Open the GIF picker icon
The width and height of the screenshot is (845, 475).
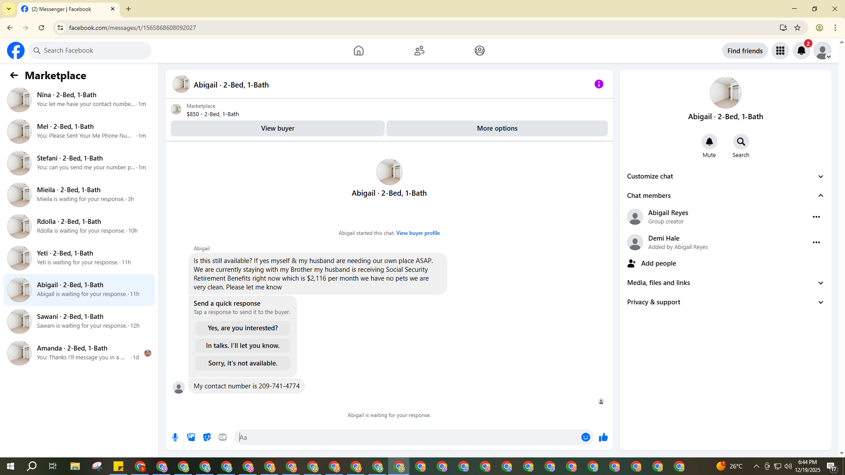point(223,437)
